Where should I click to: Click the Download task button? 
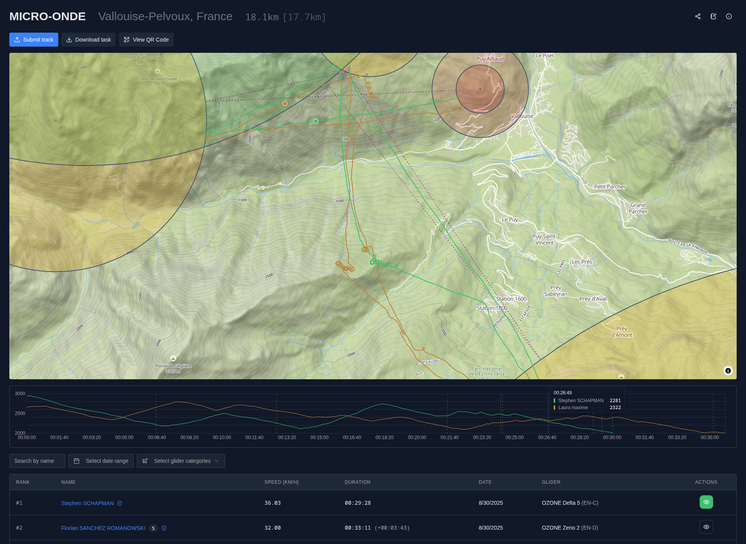89,40
